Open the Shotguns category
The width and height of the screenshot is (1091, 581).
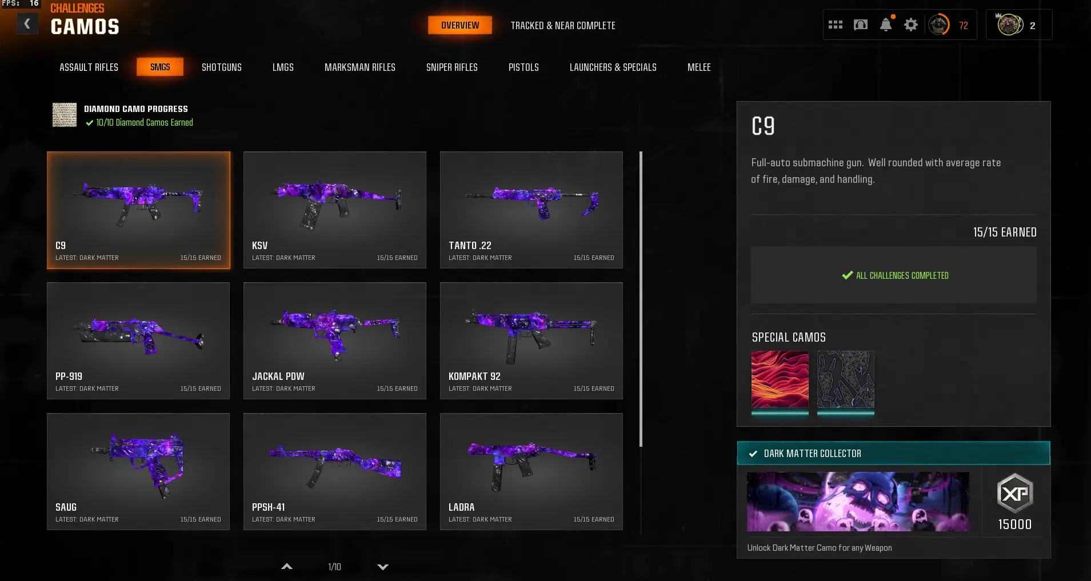tap(222, 67)
